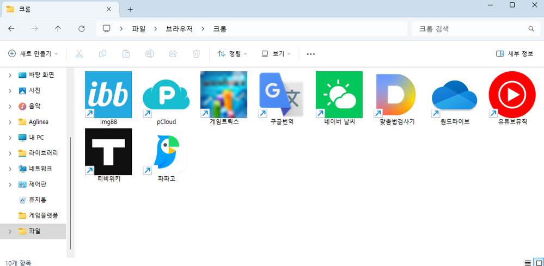Switch to details list view in status bar

pyautogui.click(x=527, y=262)
